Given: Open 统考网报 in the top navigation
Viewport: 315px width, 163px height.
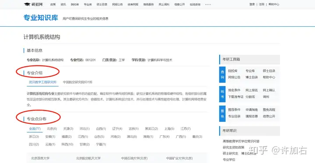Looking at the screenshot, I should click(x=133, y=4).
